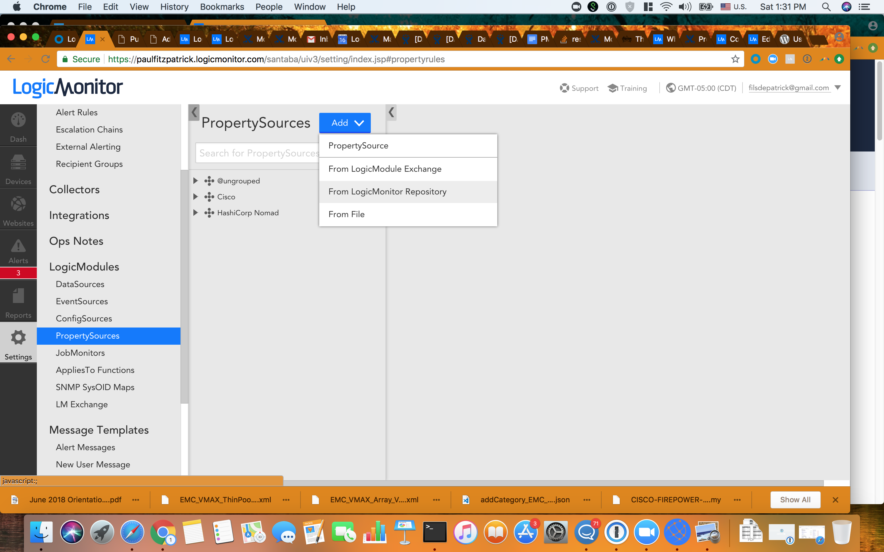This screenshot has height=552, width=884.
Task: Open the Add dropdown button
Action: pyautogui.click(x=345, y=123)
